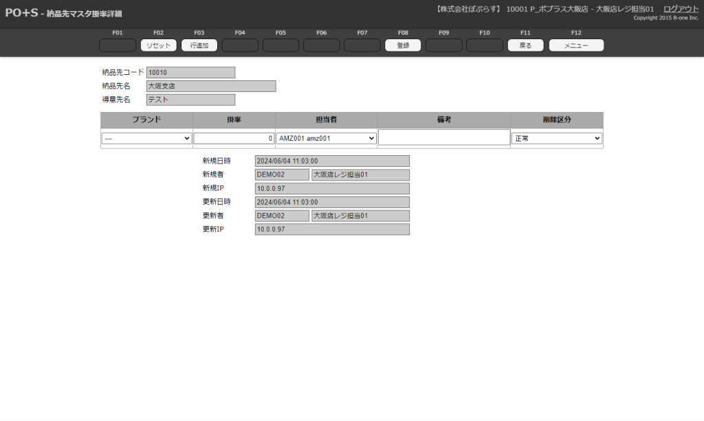The width and height of the screenshot is (704, 421).
Task: Click the empty F07 function button
Action: (x=362, y=45)
